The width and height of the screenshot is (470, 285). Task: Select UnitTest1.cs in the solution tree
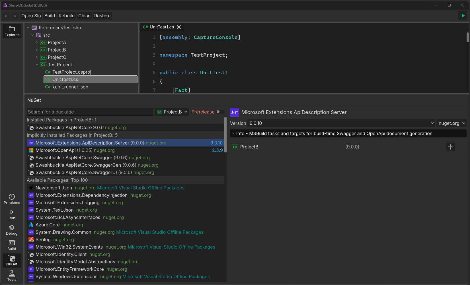[x=91, y=79]
